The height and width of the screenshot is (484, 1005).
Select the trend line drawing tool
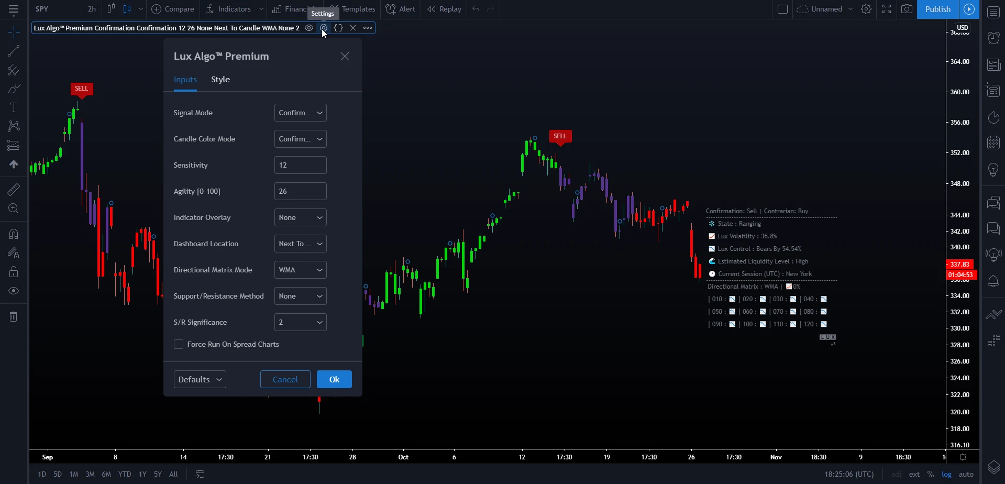click(x=14, y=51)
